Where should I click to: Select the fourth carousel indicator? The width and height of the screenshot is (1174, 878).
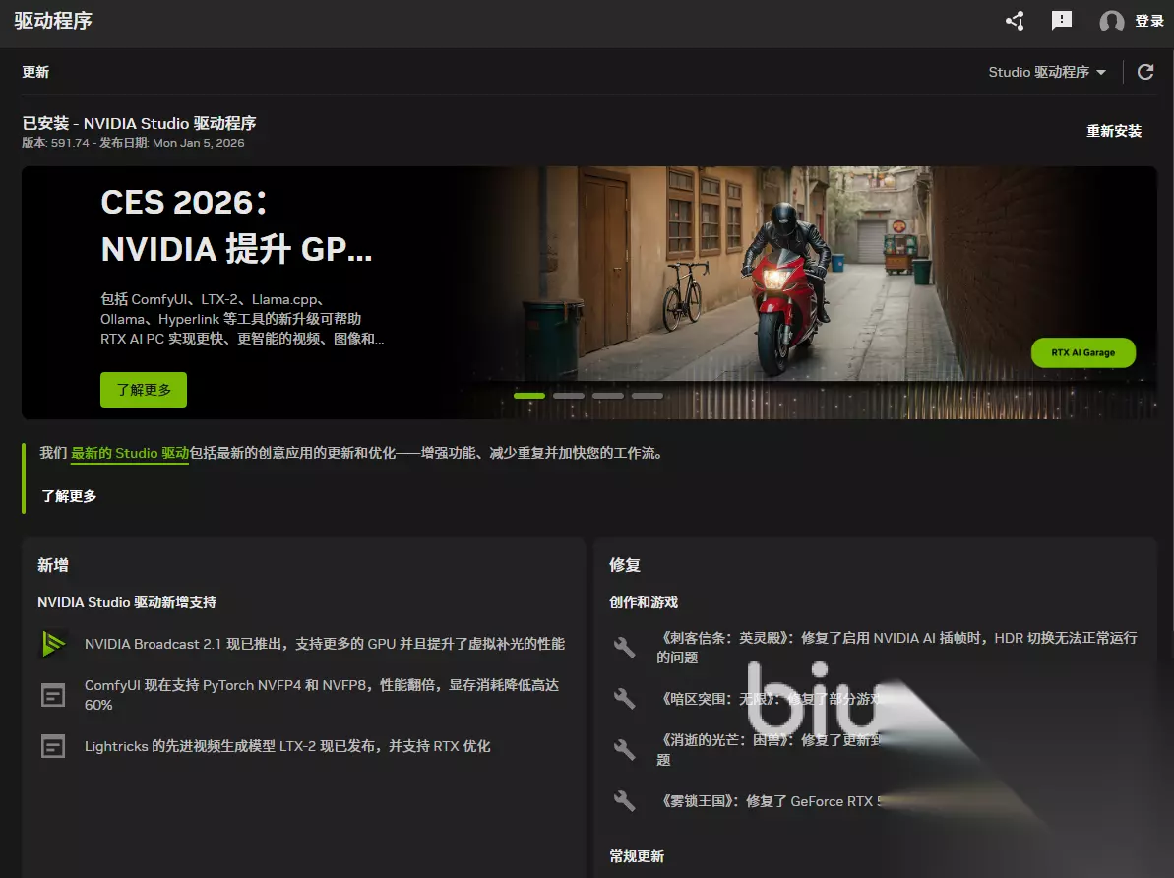(647, 396)
